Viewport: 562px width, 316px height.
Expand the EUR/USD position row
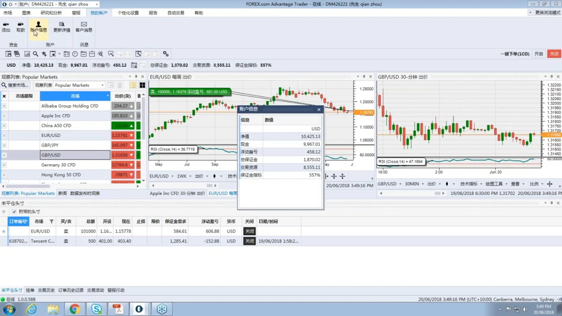(4, 231)
